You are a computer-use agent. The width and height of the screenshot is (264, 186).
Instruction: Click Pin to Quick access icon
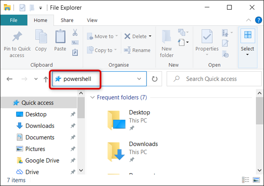point(17,36)
